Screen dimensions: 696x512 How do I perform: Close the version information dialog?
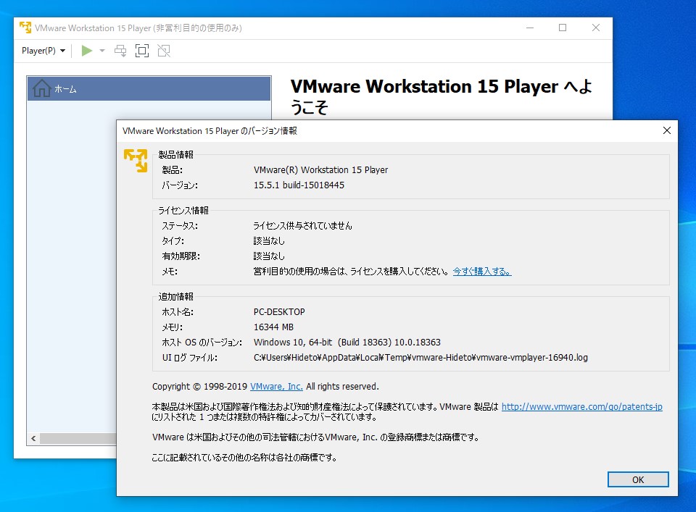click(666, 131)
